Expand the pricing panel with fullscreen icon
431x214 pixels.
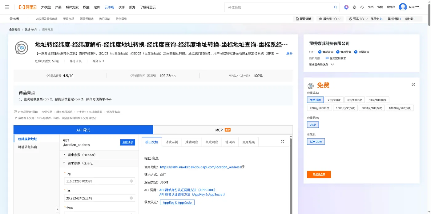pos(413,84)
